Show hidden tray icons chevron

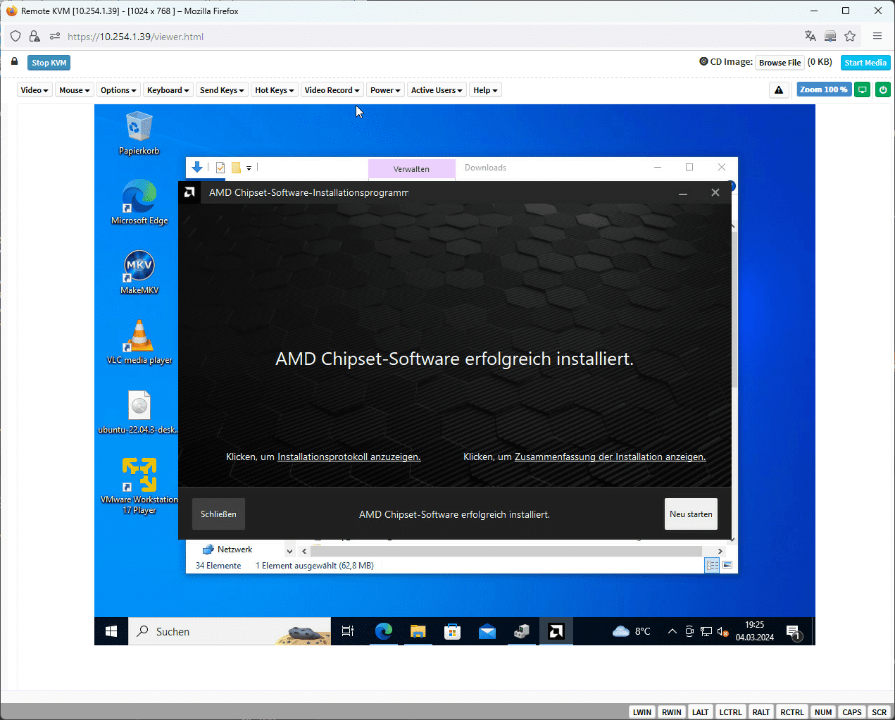672,631
